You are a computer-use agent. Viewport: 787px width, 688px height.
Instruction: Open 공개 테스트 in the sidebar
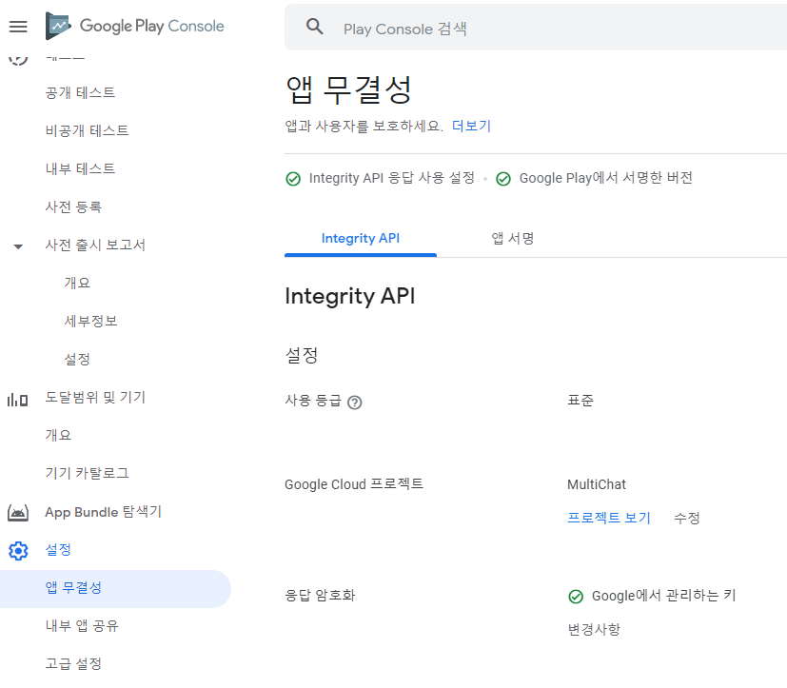80,93
